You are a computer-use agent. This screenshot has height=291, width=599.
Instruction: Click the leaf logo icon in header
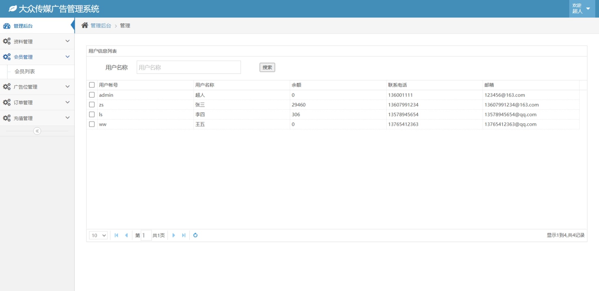click(x=13, y=9)
